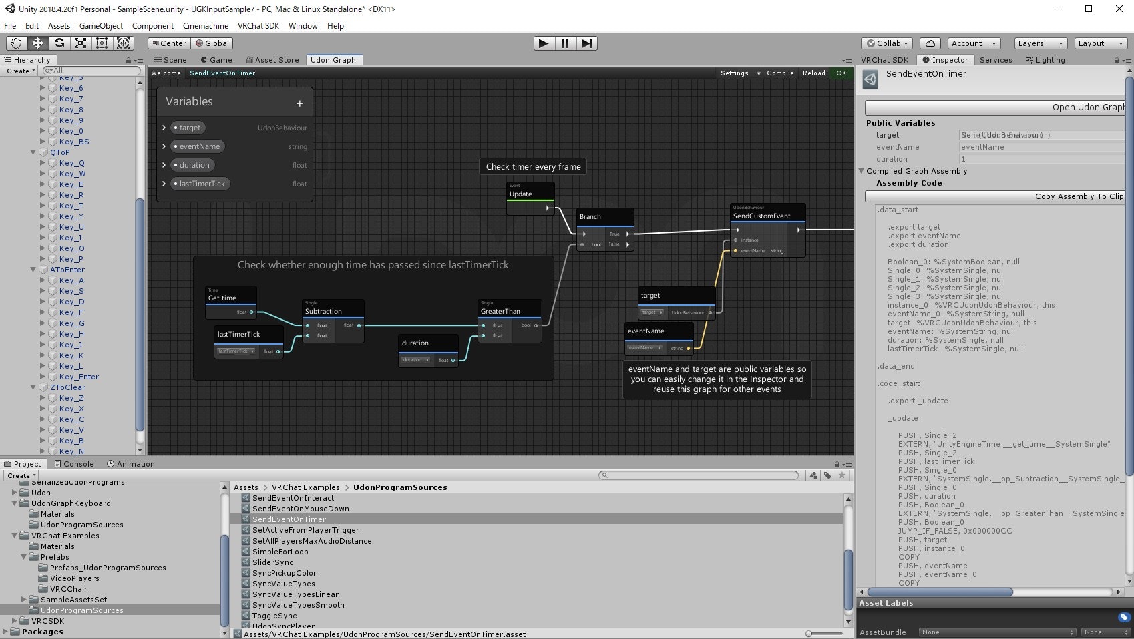This screenshot has width=1134, height=639.
Task: Open the Hierarchy Create dropdown
Action: 21,71
